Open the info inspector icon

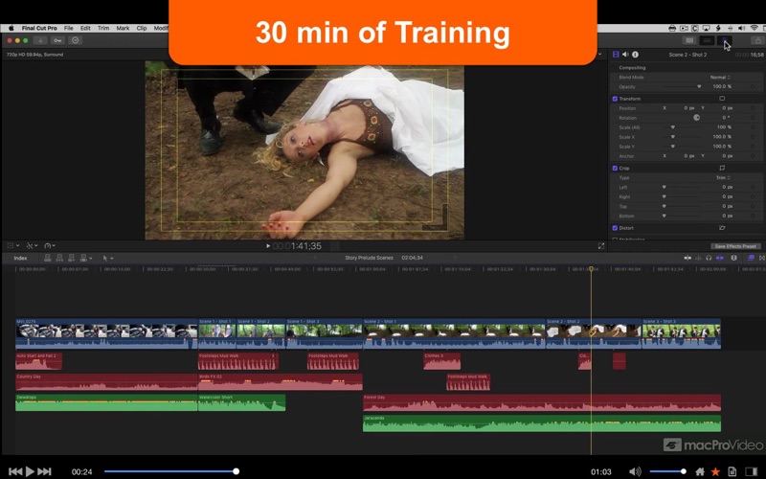(635, 55)
